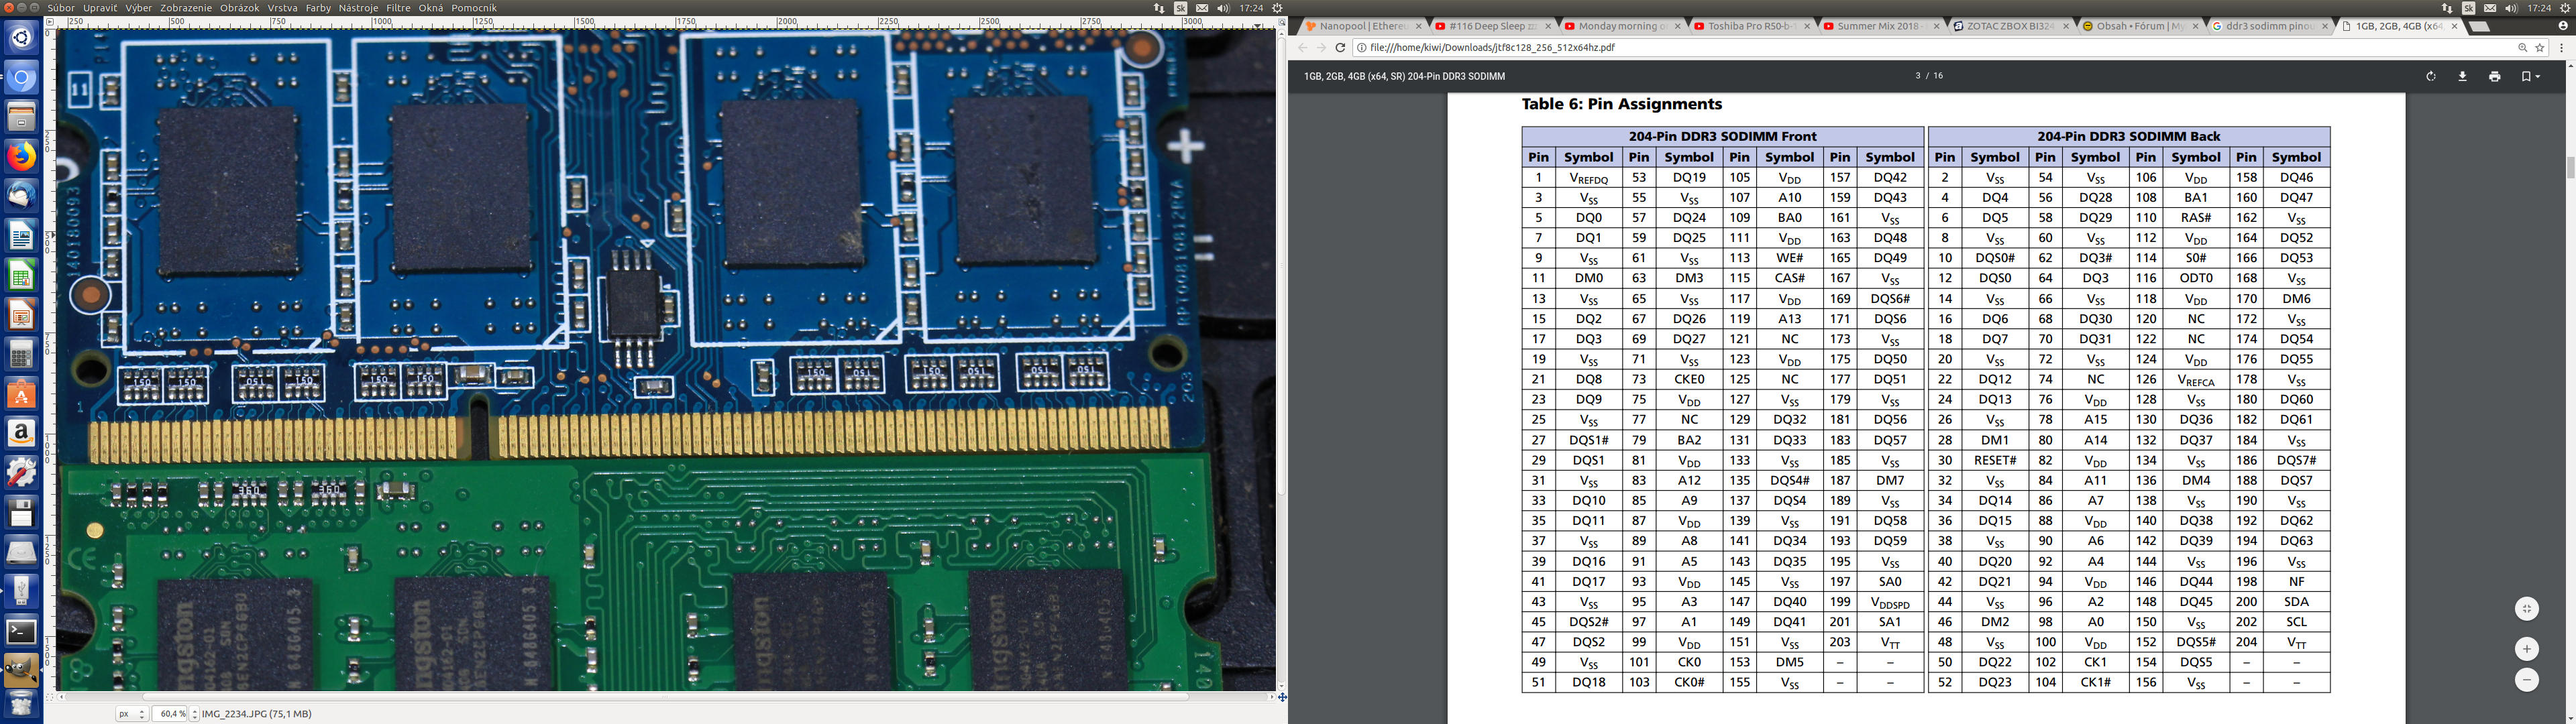Open the Filtre menu in GIMP

pos(398,8)
